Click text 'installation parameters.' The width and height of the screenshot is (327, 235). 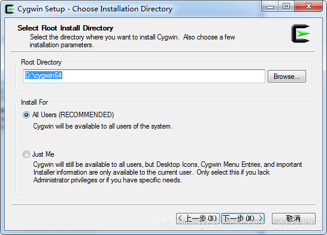62,45
